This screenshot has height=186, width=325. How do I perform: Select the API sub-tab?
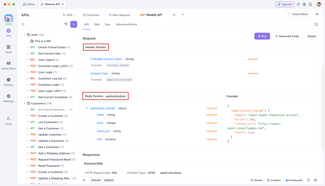coord(87,24)
